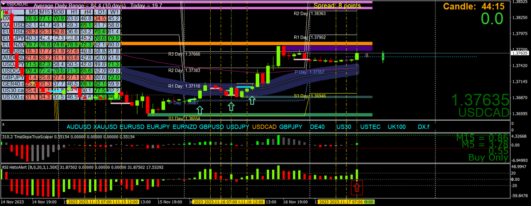This screenshot has height=206, width=531.
Task: Select the EURNZD row label in dashboard
Action: (12, 44)
